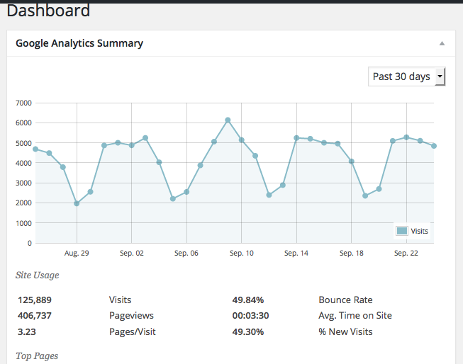The image size is (463, 364).
Task: Click the Site Usage heading
Action: point(37,275)
